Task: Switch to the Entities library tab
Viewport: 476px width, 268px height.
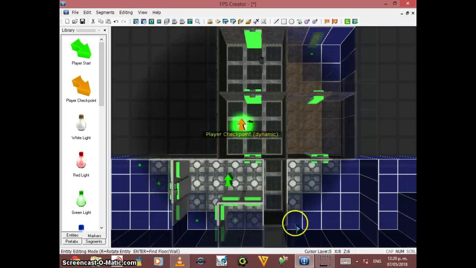Action: (73, 235)
